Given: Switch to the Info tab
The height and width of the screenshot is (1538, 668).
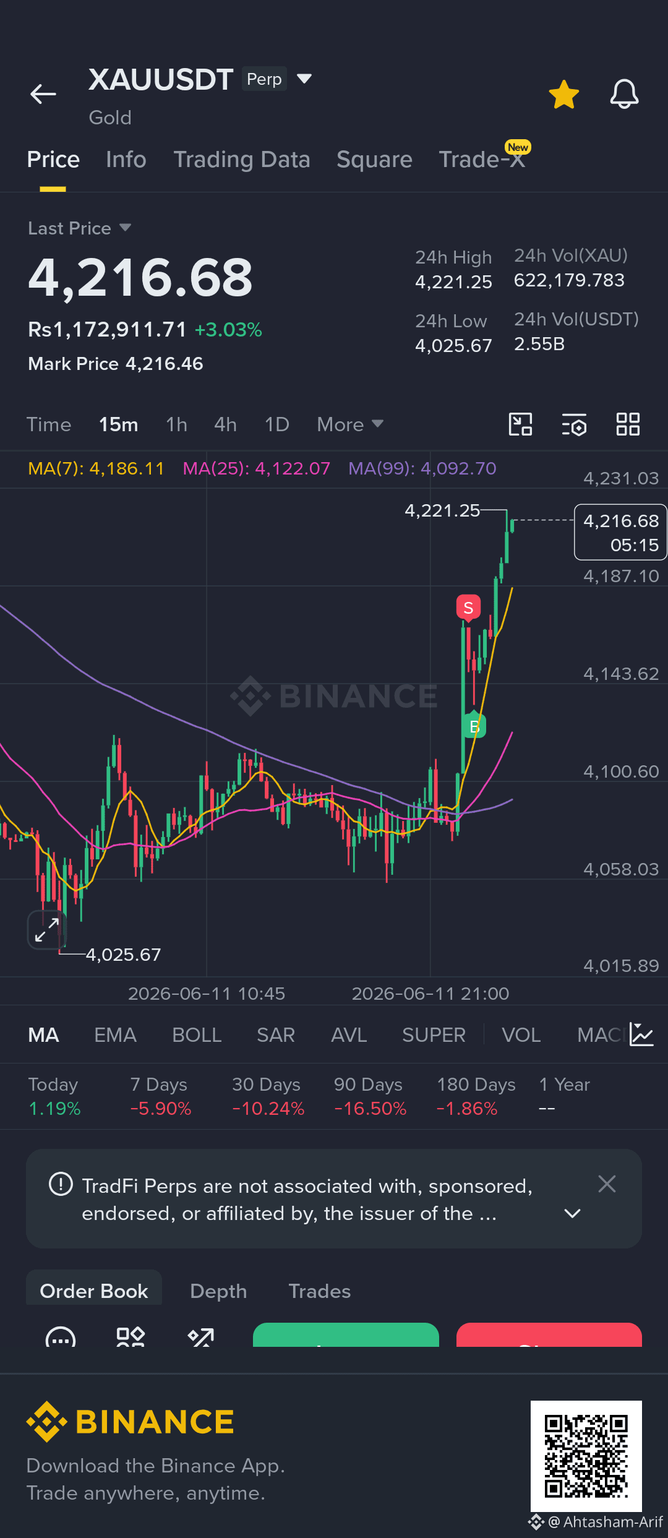Looking at the screenshot, I should (x=126, y=160).
